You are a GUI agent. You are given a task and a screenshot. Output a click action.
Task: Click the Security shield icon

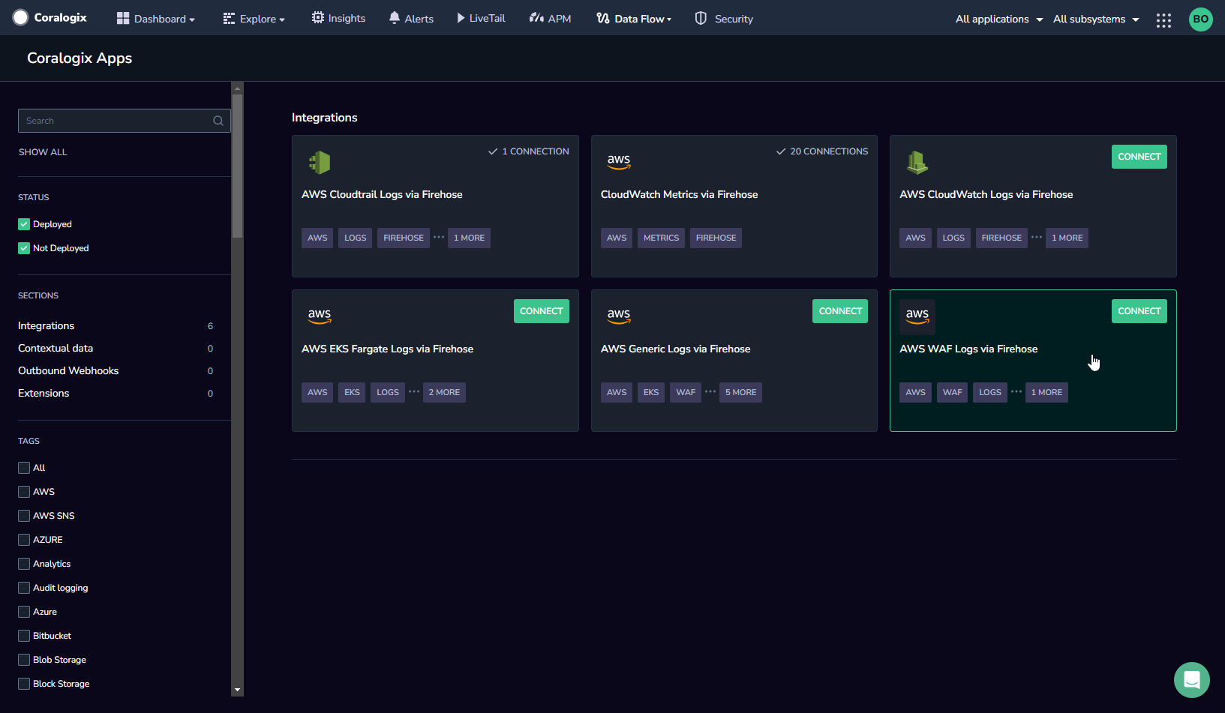click(x=701, y=18)
